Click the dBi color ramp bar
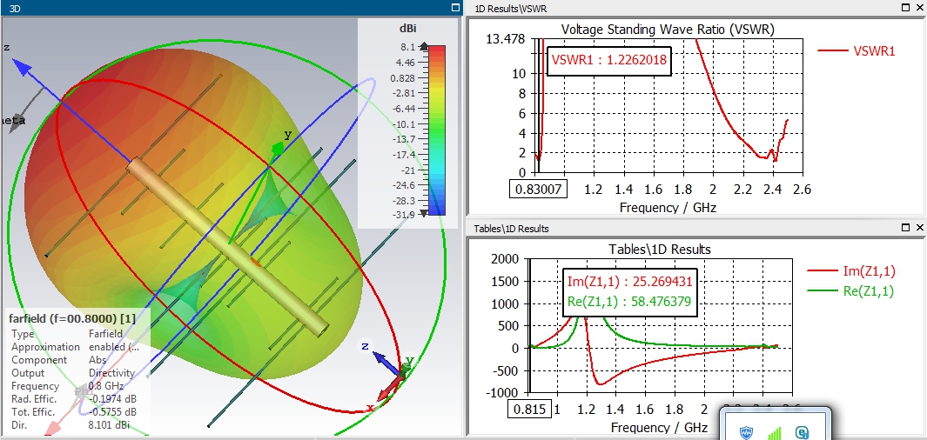927x440 pixels. [436, 130]
